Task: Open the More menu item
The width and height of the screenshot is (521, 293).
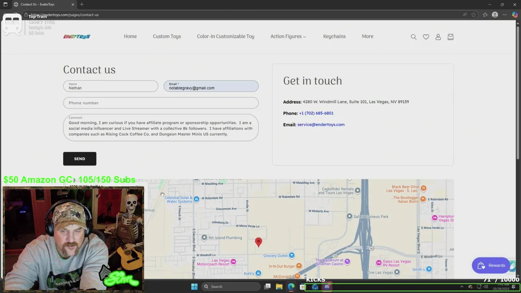Action: [x=368, y=37]
